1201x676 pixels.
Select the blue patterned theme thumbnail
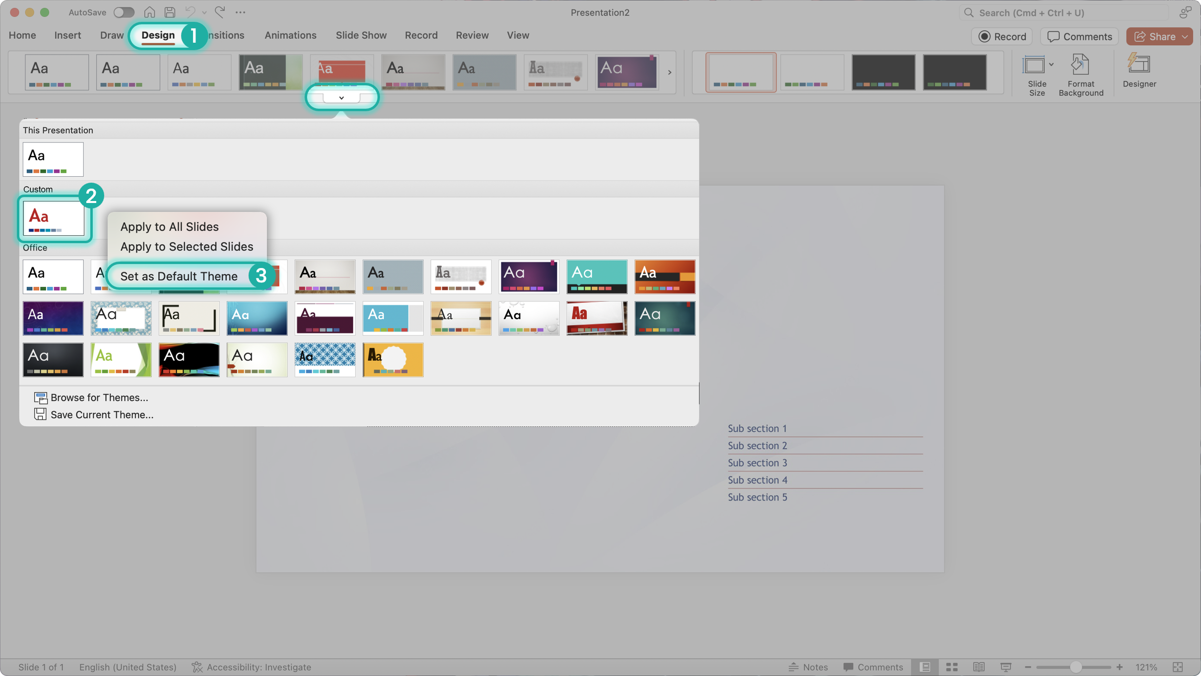(325, 360)
